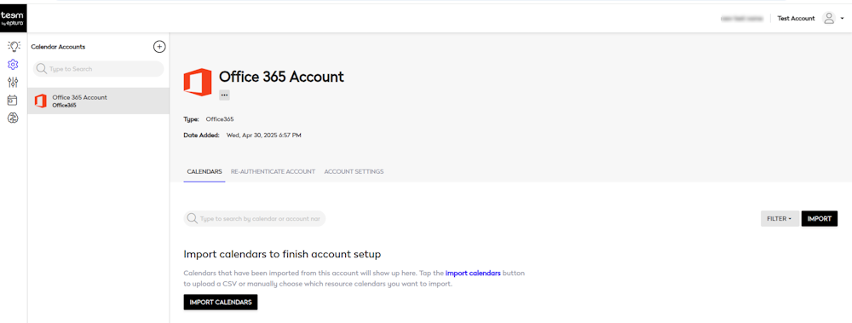Focus the Type to Search accounts field
The width and height of the screenshot is (852, 323).
(x=98, y=69)
